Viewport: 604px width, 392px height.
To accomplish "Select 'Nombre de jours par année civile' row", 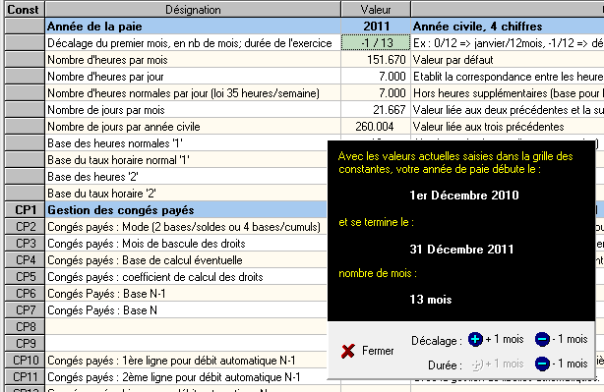I will [193, 127].
